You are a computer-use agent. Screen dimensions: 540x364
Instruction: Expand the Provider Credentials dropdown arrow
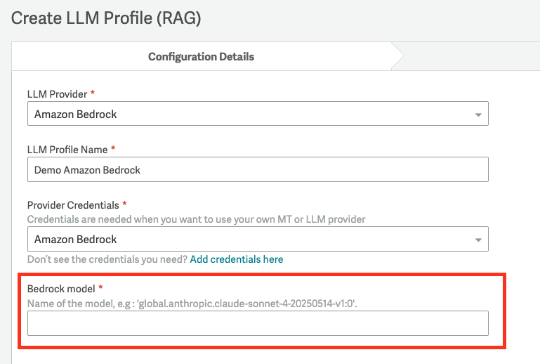pos(478,240)
